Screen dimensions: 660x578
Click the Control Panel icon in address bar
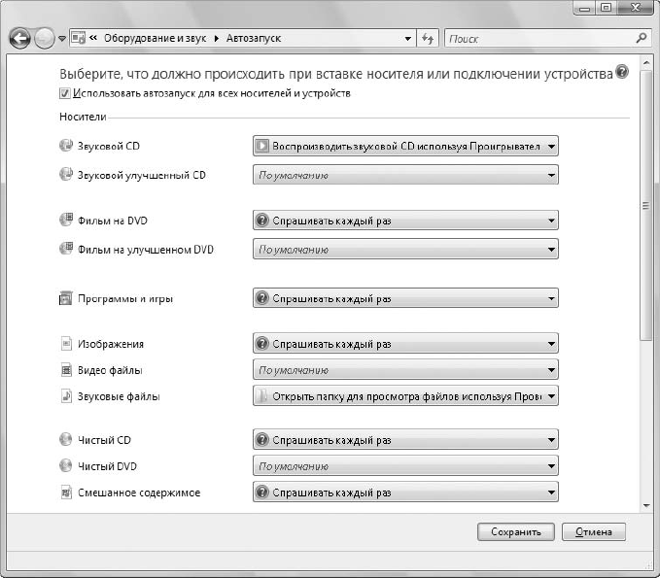(79, 38)
